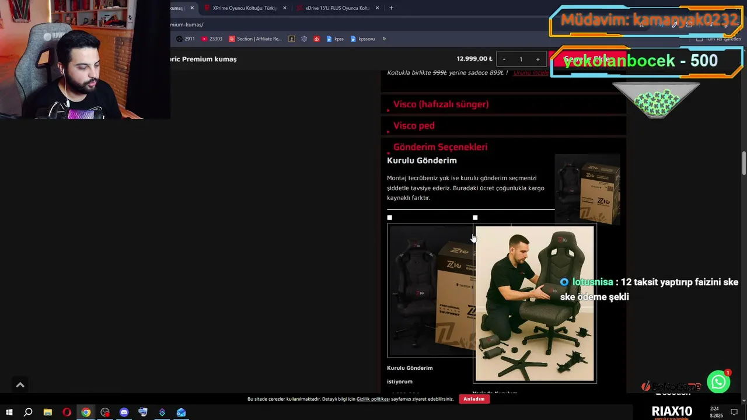This screenshot has width=747, height=420.
Task: Open a new browser tab
Action: 391,8
